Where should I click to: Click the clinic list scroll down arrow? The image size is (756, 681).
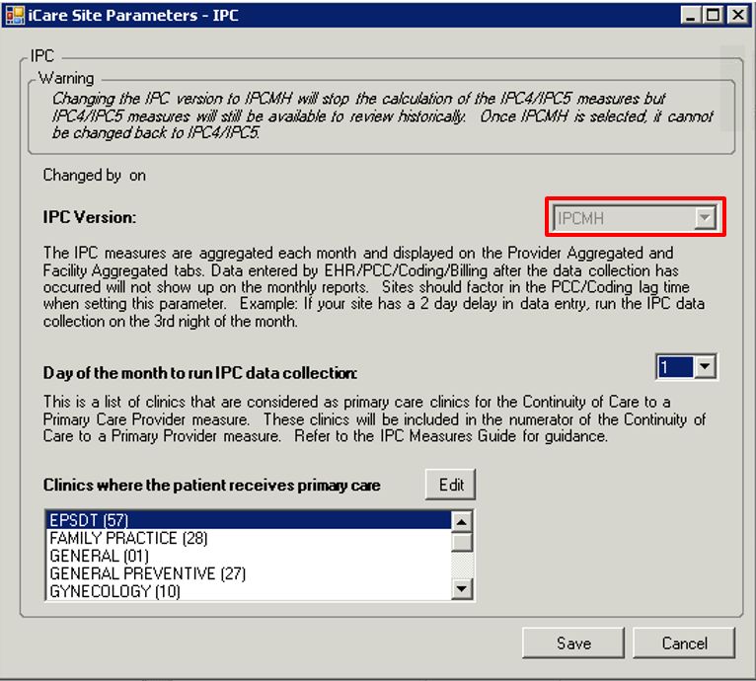tap(462, 589)
